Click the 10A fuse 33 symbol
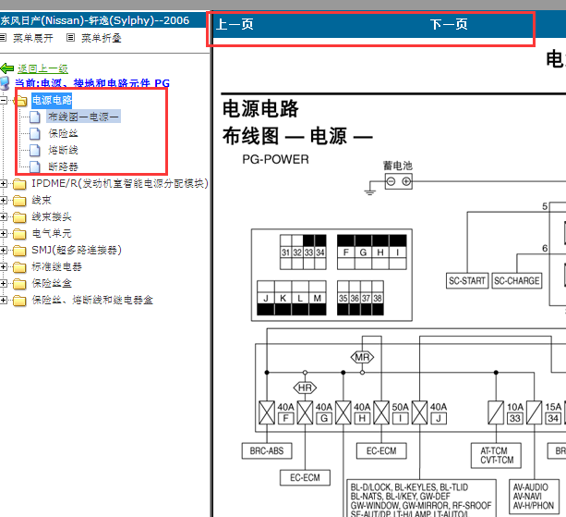The image size is (566, 517). (x=496, y=412)
